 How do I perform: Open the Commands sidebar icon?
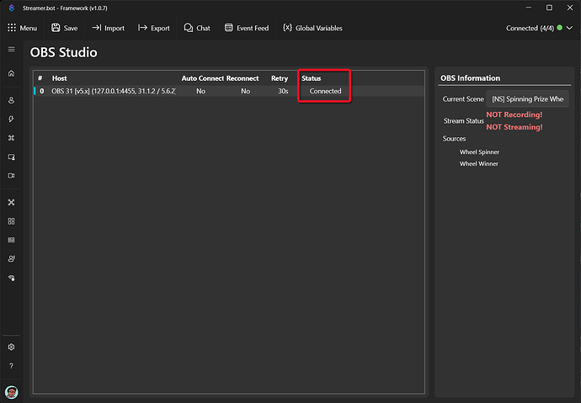click(x=12, y=138)
